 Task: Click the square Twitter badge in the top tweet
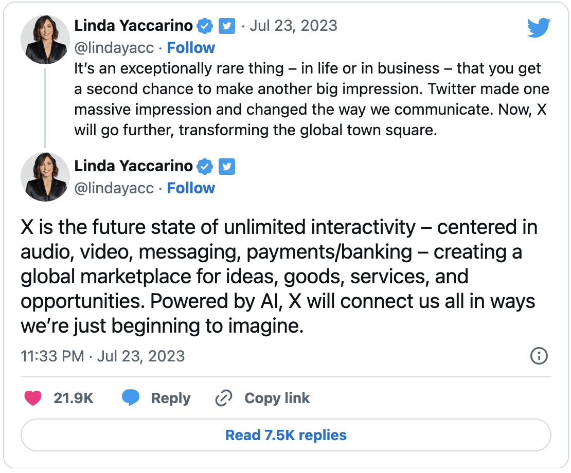(x=227, y=26)
